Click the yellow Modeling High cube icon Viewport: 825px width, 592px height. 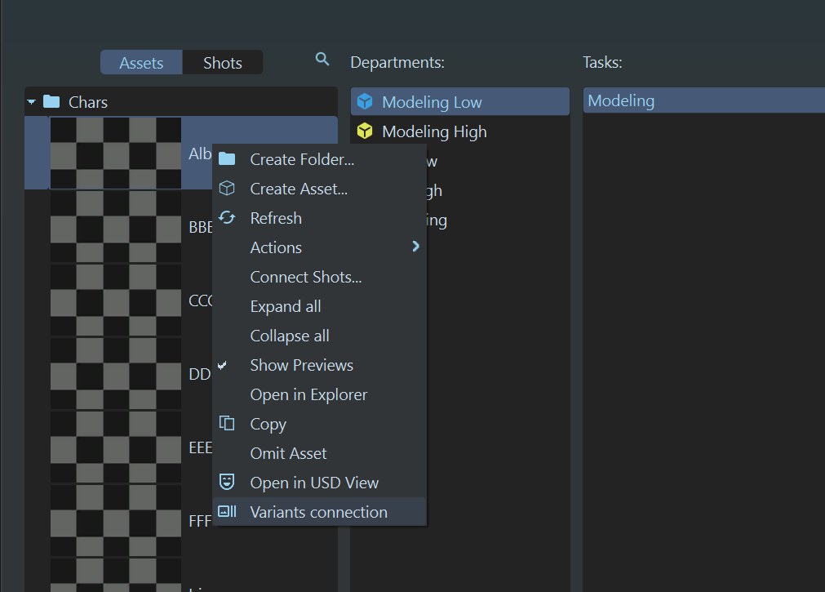[366, 131]
